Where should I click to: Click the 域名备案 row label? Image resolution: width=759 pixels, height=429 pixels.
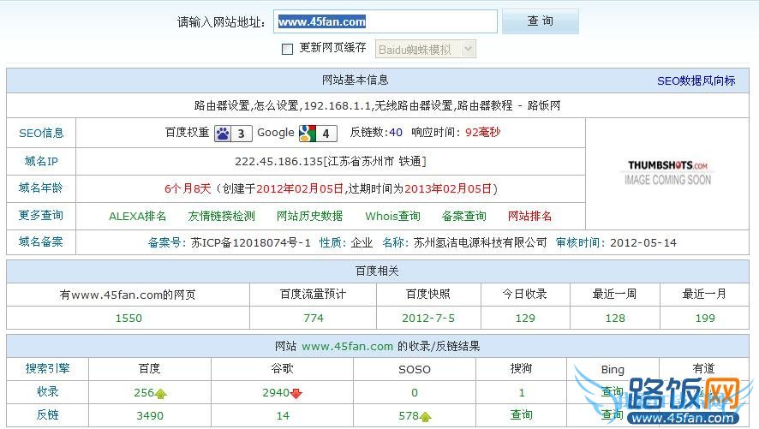pos(41,241)
